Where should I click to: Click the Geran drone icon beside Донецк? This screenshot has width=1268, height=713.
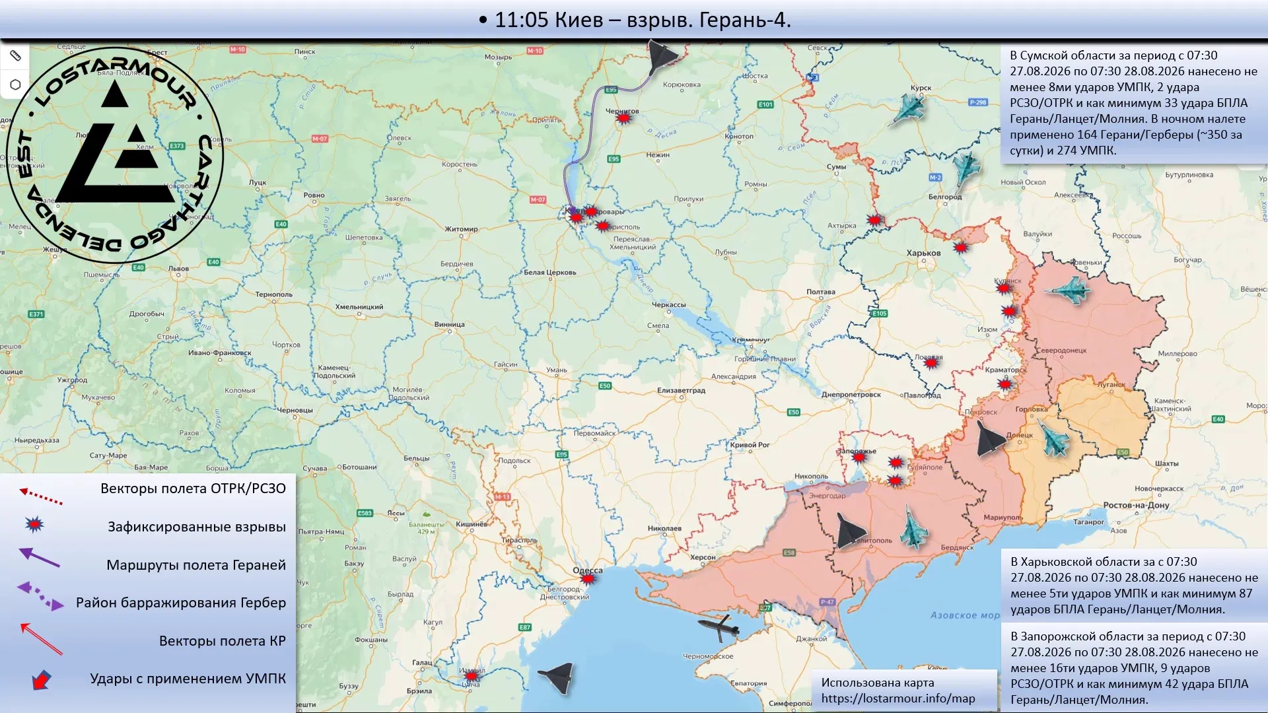(x=991, y=439)
